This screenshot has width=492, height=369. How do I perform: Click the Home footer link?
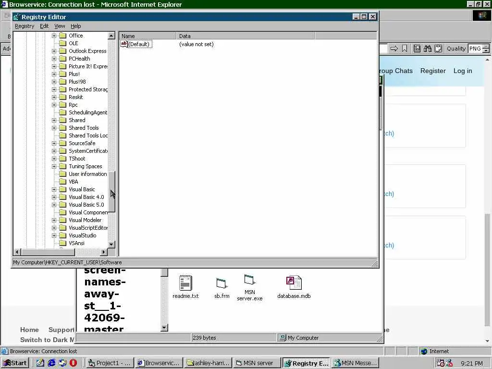(x=29, y=330)
